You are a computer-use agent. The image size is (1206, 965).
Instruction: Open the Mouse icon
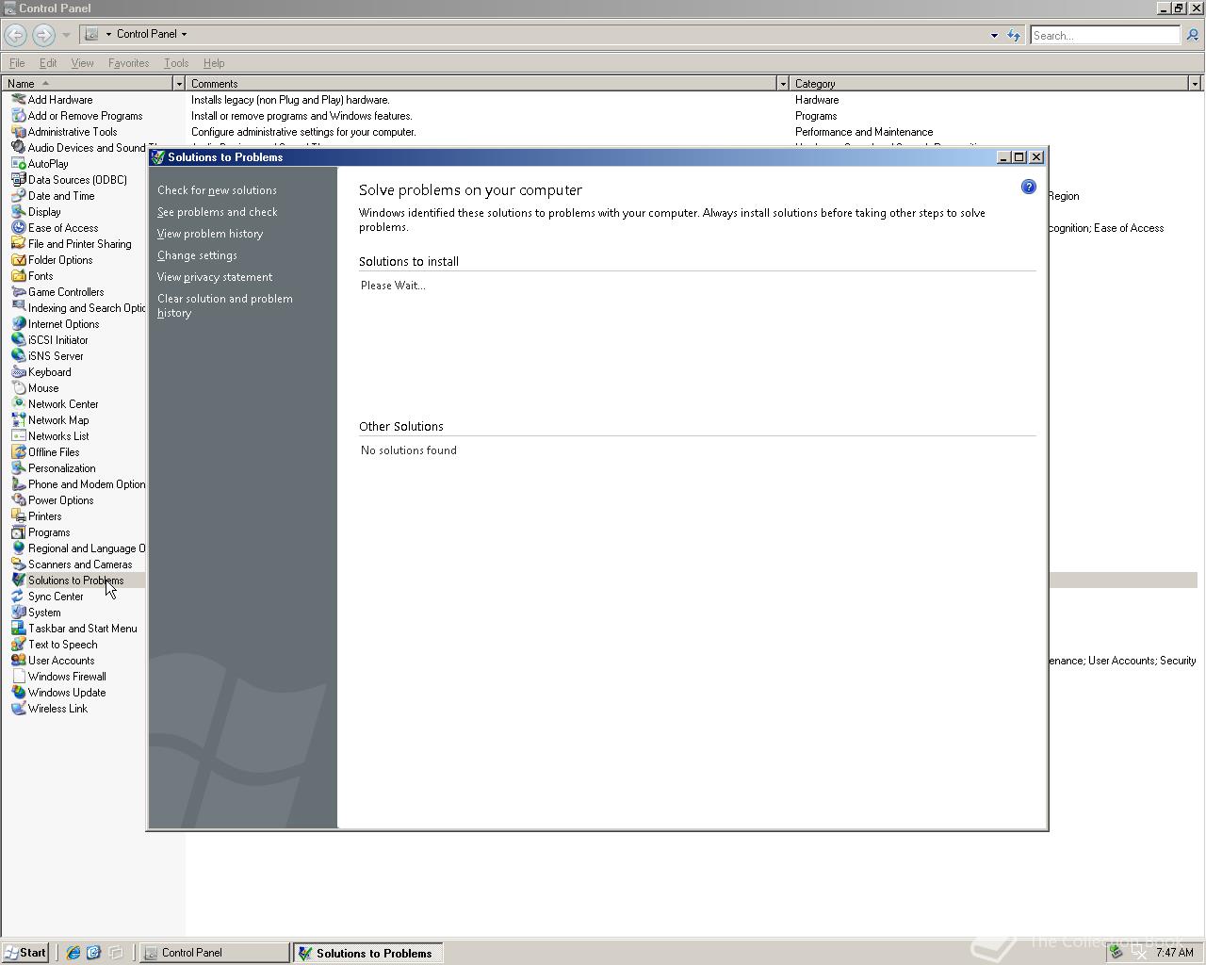(18, 387)
